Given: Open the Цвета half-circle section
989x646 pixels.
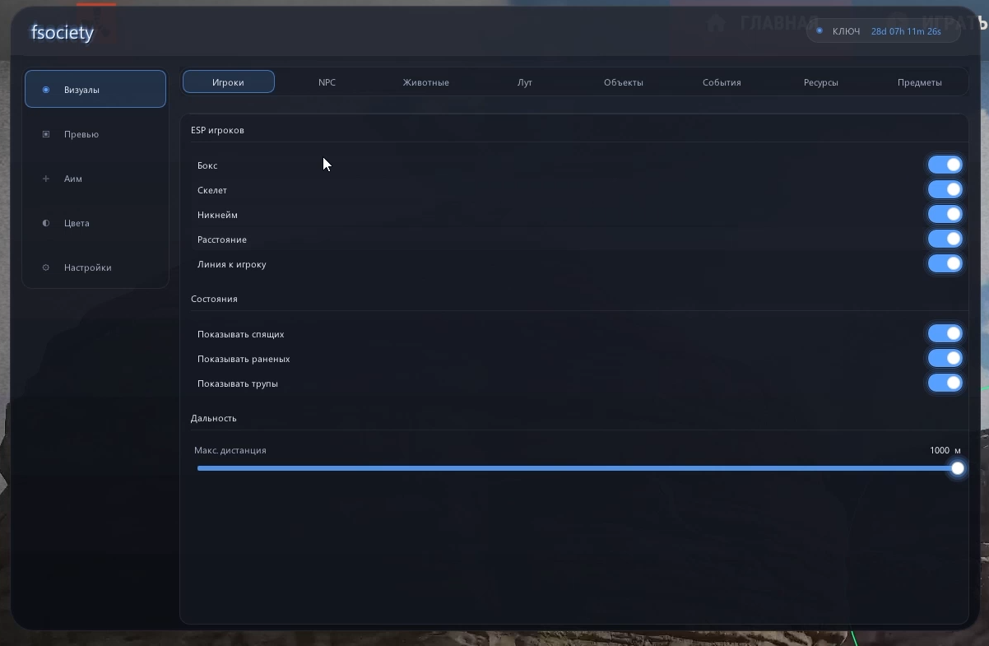Looking at the screenshot, I should coord(95,223).
